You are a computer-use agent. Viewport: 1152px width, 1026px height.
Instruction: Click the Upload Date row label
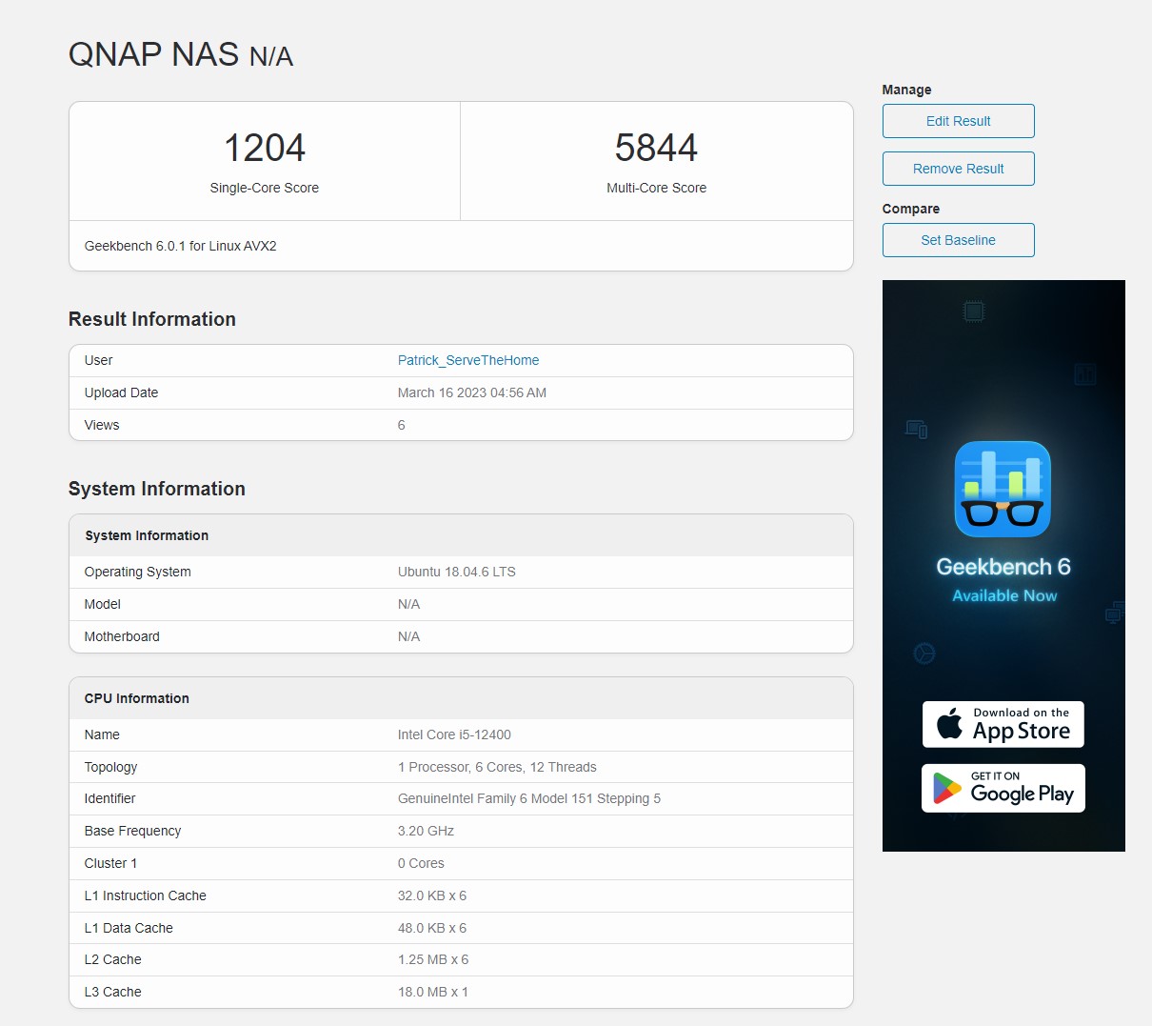pyautogui.click(x=121, y=392)
